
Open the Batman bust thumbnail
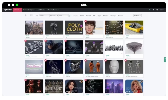(54, 47)
